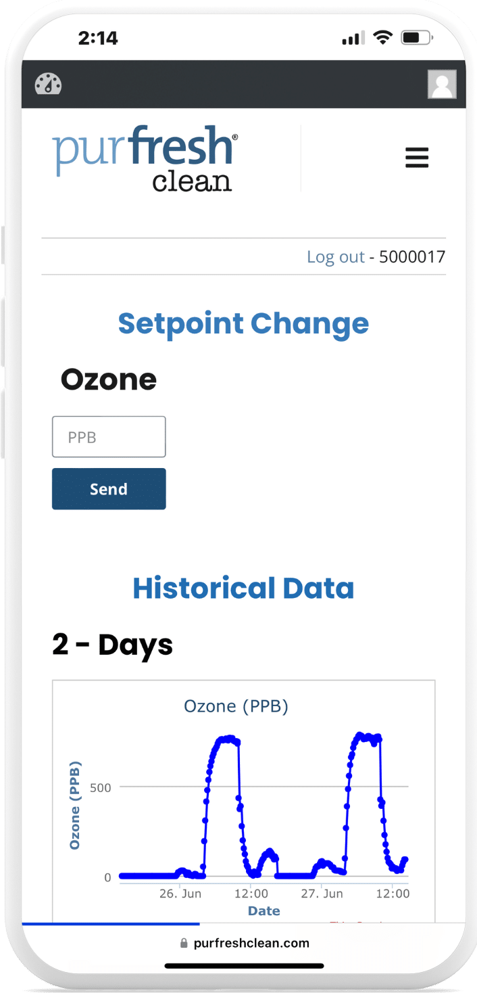
Task: Tap the cellular signal icon
Action: click(353, 39)
